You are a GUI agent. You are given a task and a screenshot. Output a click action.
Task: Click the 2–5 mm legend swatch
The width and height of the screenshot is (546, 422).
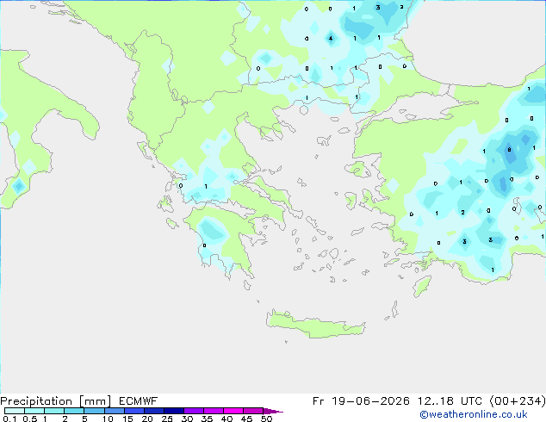click(x=74, y=411)
